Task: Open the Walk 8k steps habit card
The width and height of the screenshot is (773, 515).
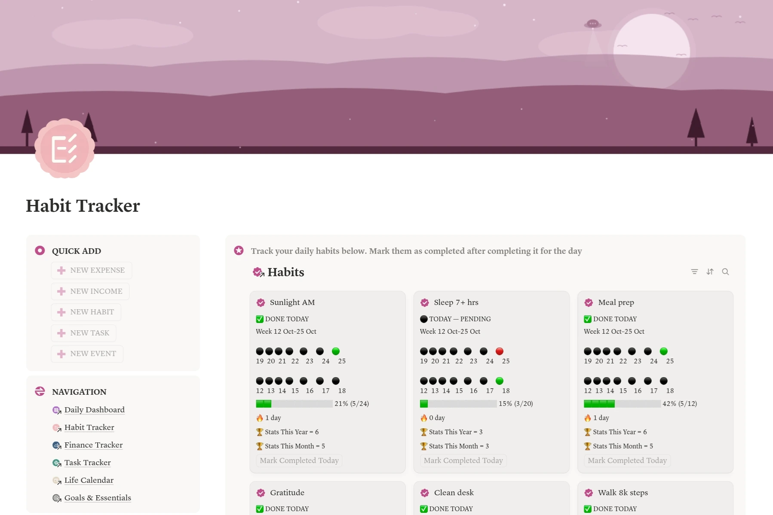Action: (623, 493)
